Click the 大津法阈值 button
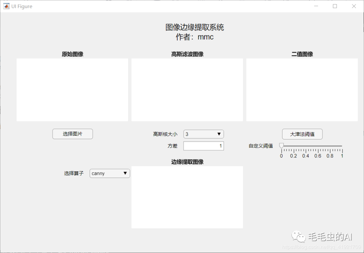 click(x=302, y=134)
